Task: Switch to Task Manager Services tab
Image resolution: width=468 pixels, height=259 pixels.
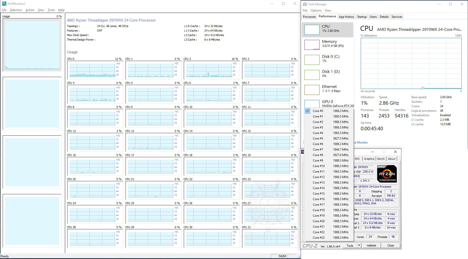Action: coord(397,17)
